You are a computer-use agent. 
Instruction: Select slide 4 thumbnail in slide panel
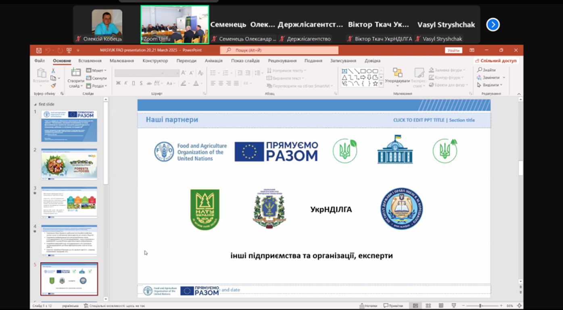pos(69,241)
